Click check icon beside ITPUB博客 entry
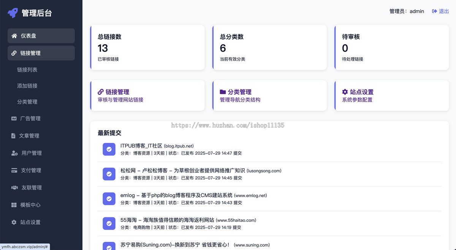The width and height of the screenshot is (456, 250). [109, 149]
